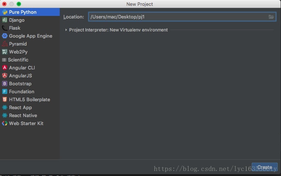Select Pure Python project type
Screen dimensions: 281x176
pyautogui.click(x=30, y=12)
